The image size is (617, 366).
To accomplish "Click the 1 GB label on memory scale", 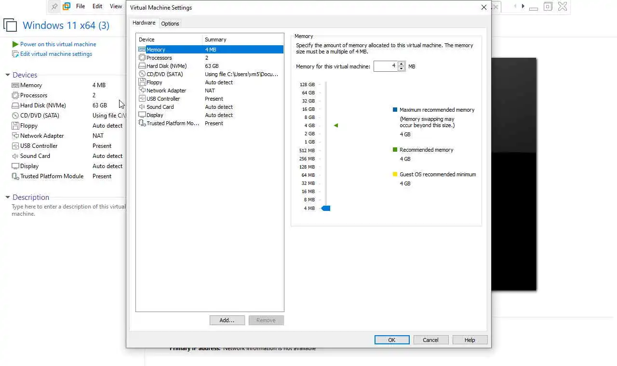I will [309, 142].
